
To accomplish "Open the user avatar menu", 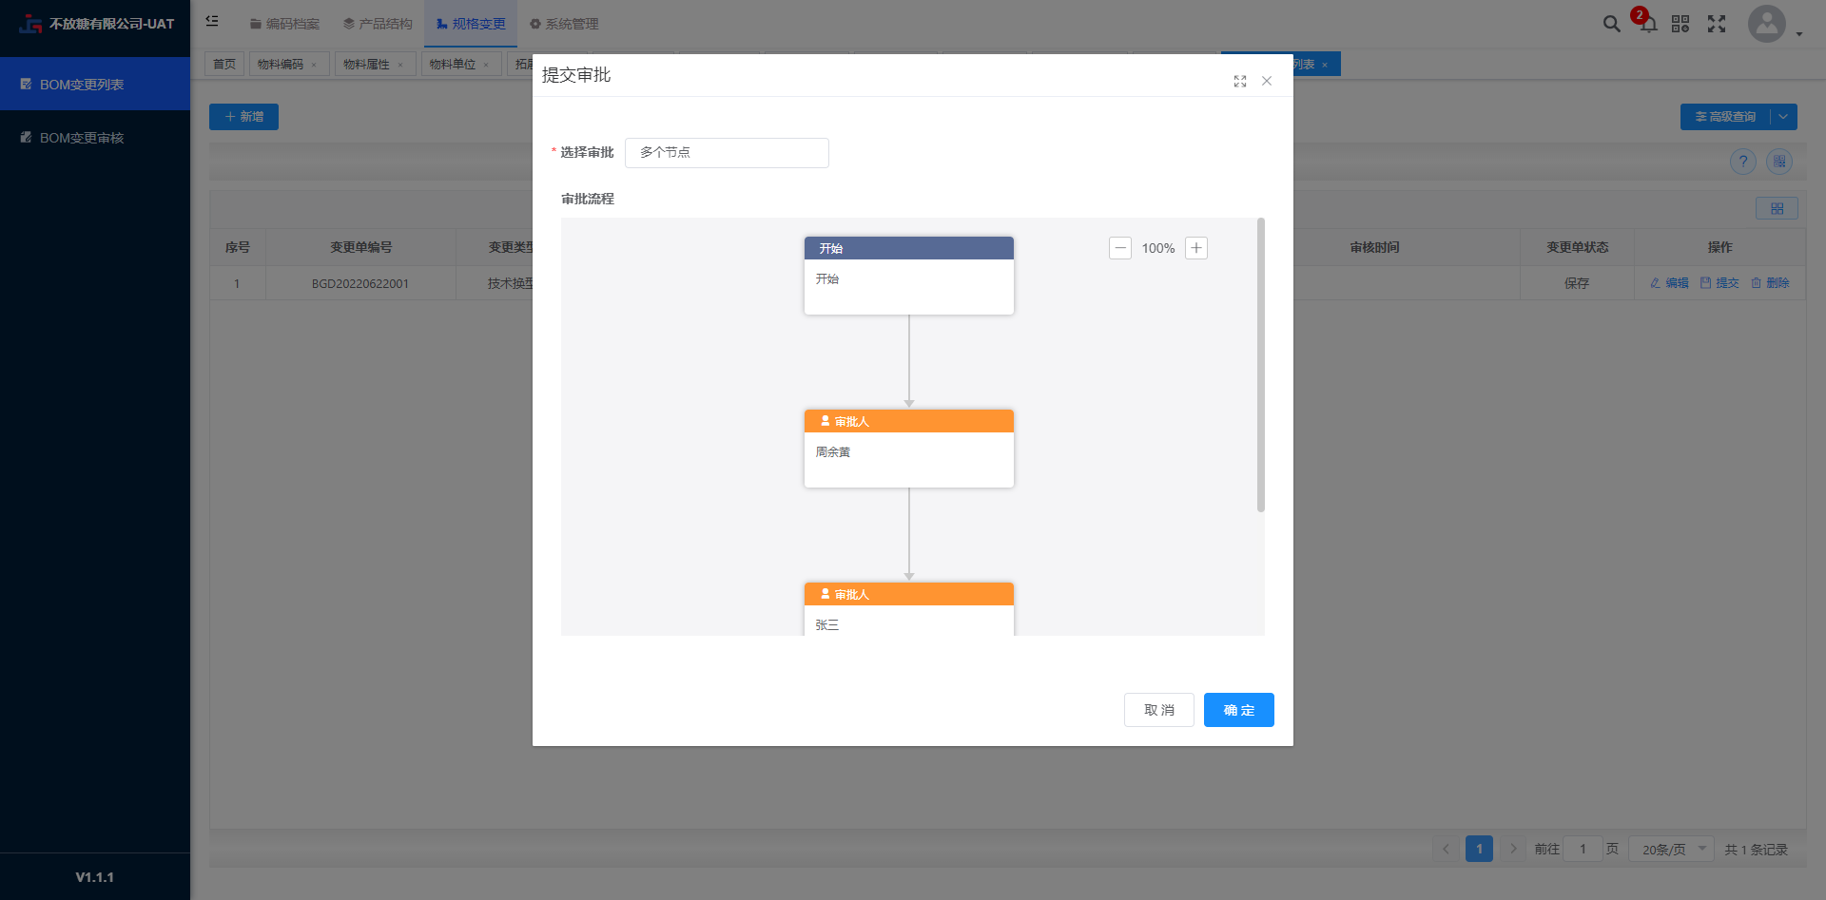I will coord(1767,24).
